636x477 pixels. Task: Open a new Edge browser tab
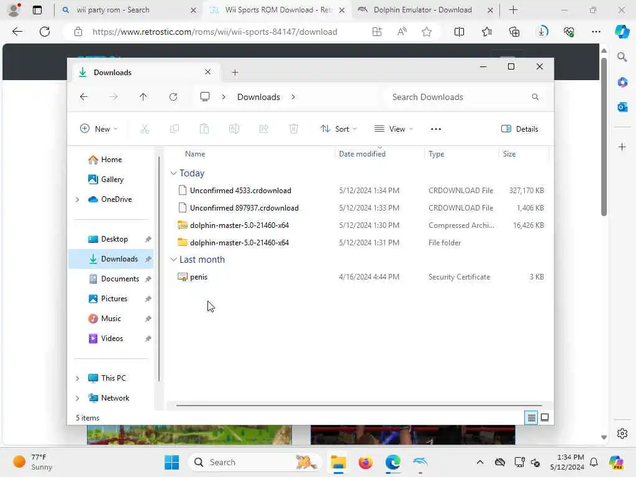(x=513, y=10)
